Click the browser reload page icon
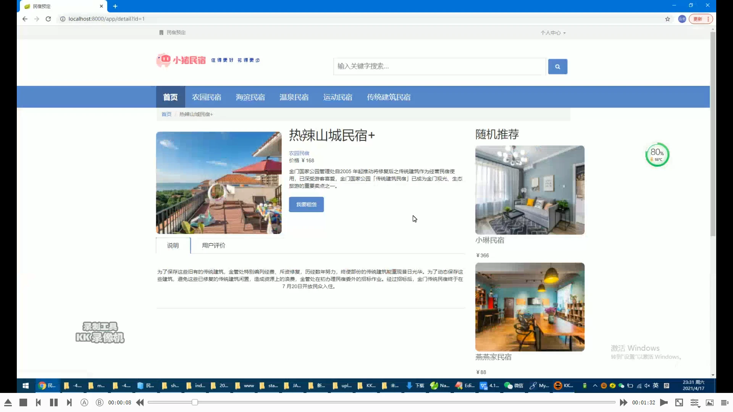The height and width of the screenshot is (412, 733). 48,19
